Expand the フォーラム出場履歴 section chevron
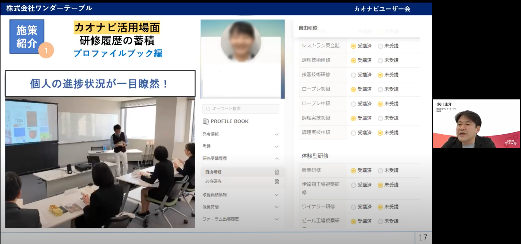Image resolution: width=521 pixels, height=244 pixels. point(276,219)
